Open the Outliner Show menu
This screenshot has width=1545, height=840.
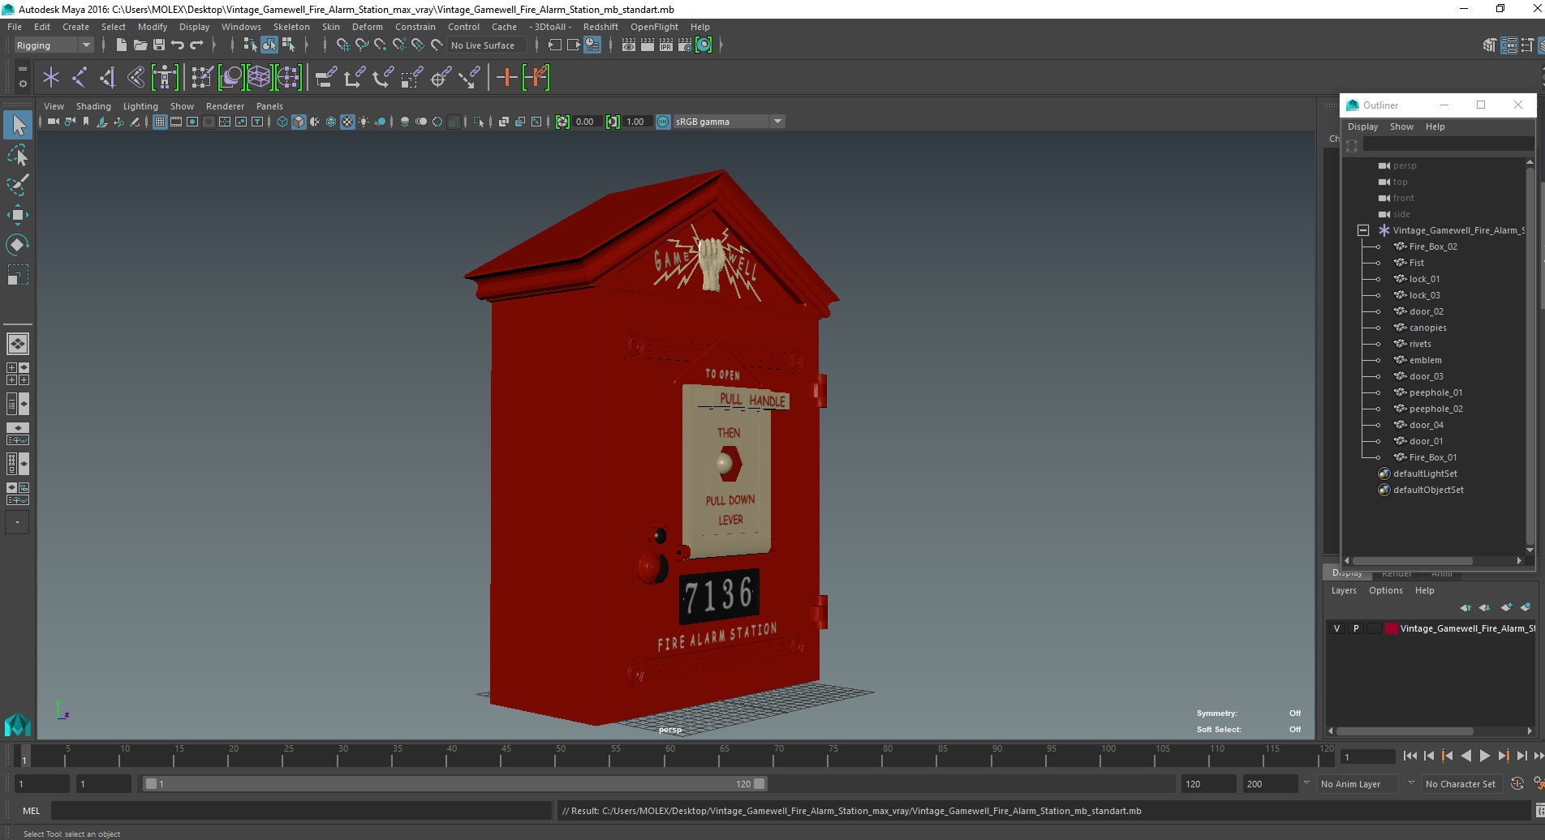pyautogui.click(x=1401, y=126)
